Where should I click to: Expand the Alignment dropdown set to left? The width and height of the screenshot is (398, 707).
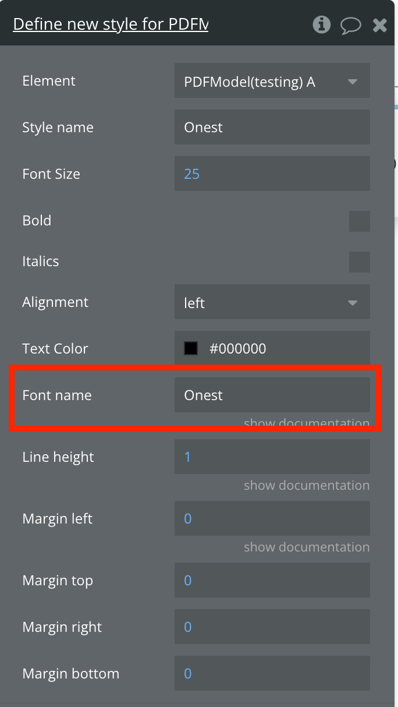point(272,302)
